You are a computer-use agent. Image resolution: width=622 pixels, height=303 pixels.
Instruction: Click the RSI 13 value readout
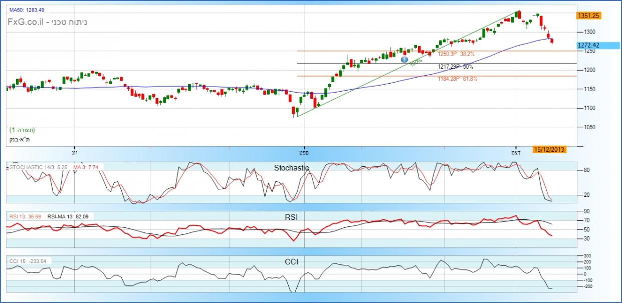tap(25, 216)
